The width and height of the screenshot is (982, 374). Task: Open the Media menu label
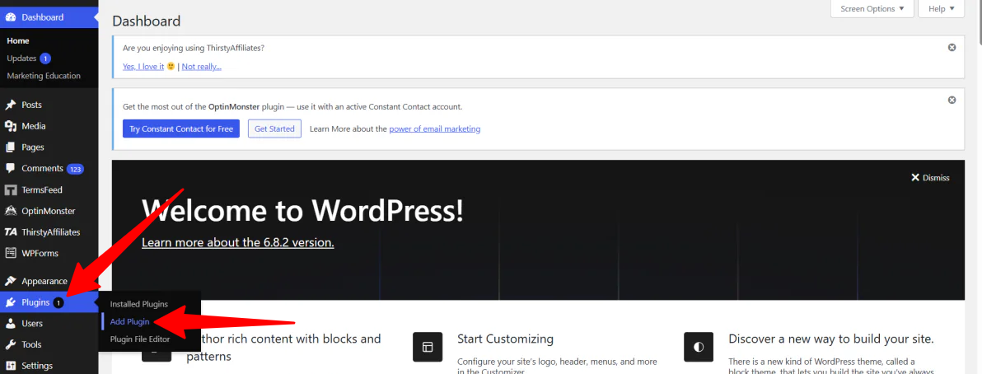tap(34, 126)
